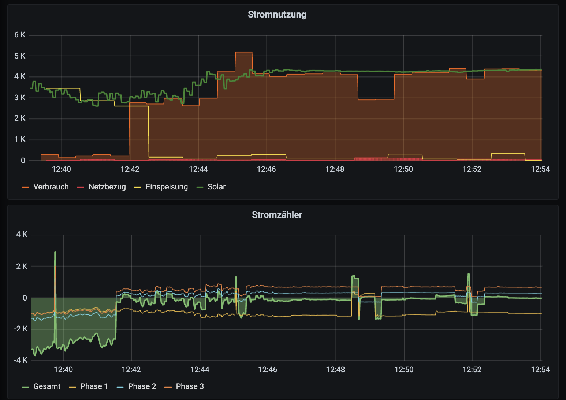Image resolution: width=566 pixels, height=400 pixels.
Task: Click the orange color line beside Phase 3
Action: [x=168, y=387]
